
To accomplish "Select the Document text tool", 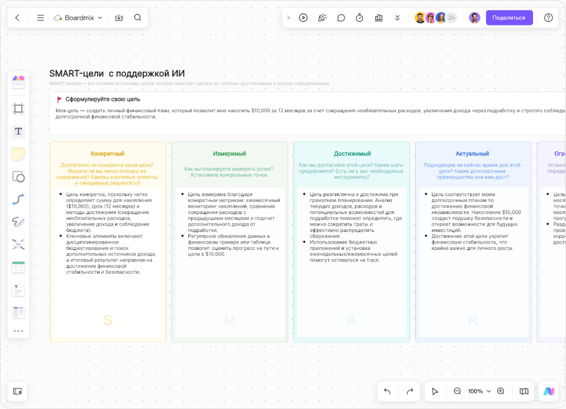I will click(x=19, y=290).
